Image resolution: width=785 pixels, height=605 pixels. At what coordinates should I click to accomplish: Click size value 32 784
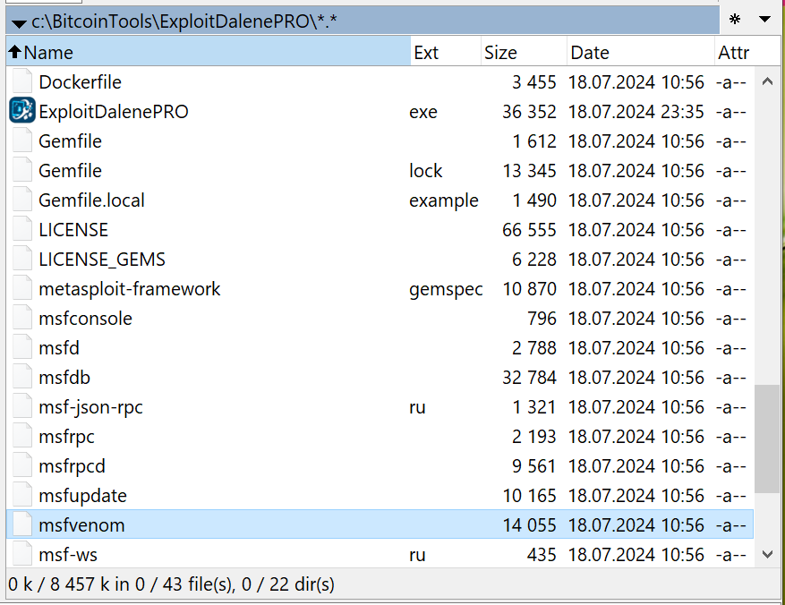pos(529,378)
